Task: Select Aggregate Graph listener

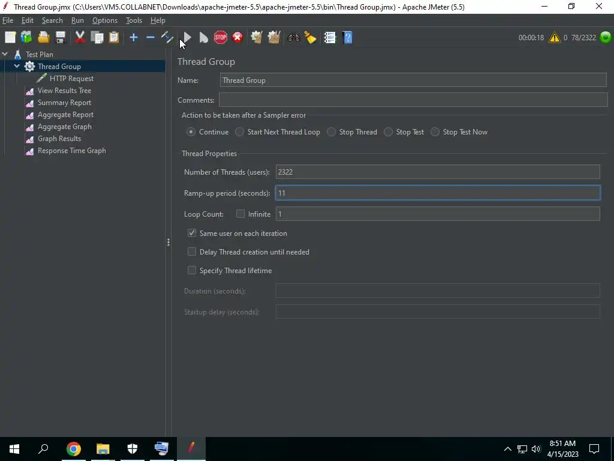Action: [65, 127]
